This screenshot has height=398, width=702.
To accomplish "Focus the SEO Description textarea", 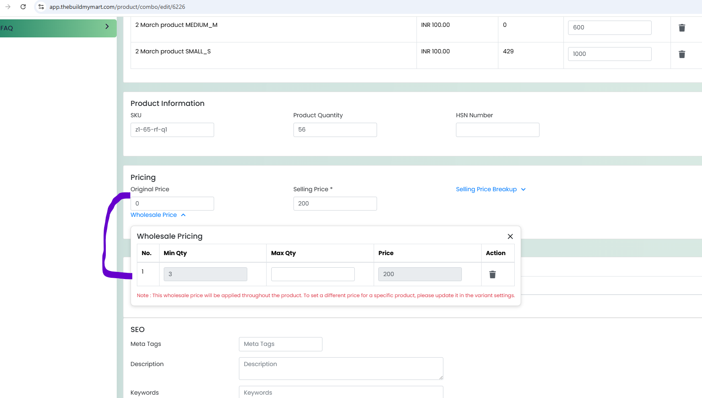I will pyautogui.click(x=341, y=369).
